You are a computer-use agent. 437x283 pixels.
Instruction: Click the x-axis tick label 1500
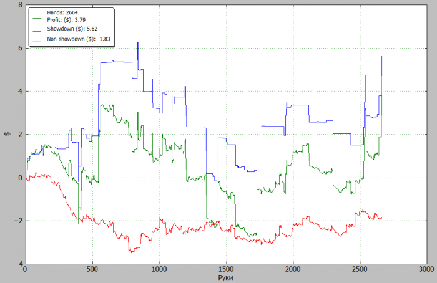tap(226, 269)
